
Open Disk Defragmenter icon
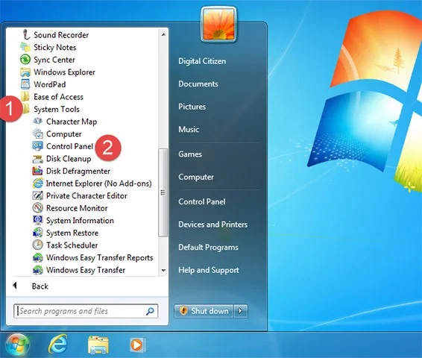[38, 171]
